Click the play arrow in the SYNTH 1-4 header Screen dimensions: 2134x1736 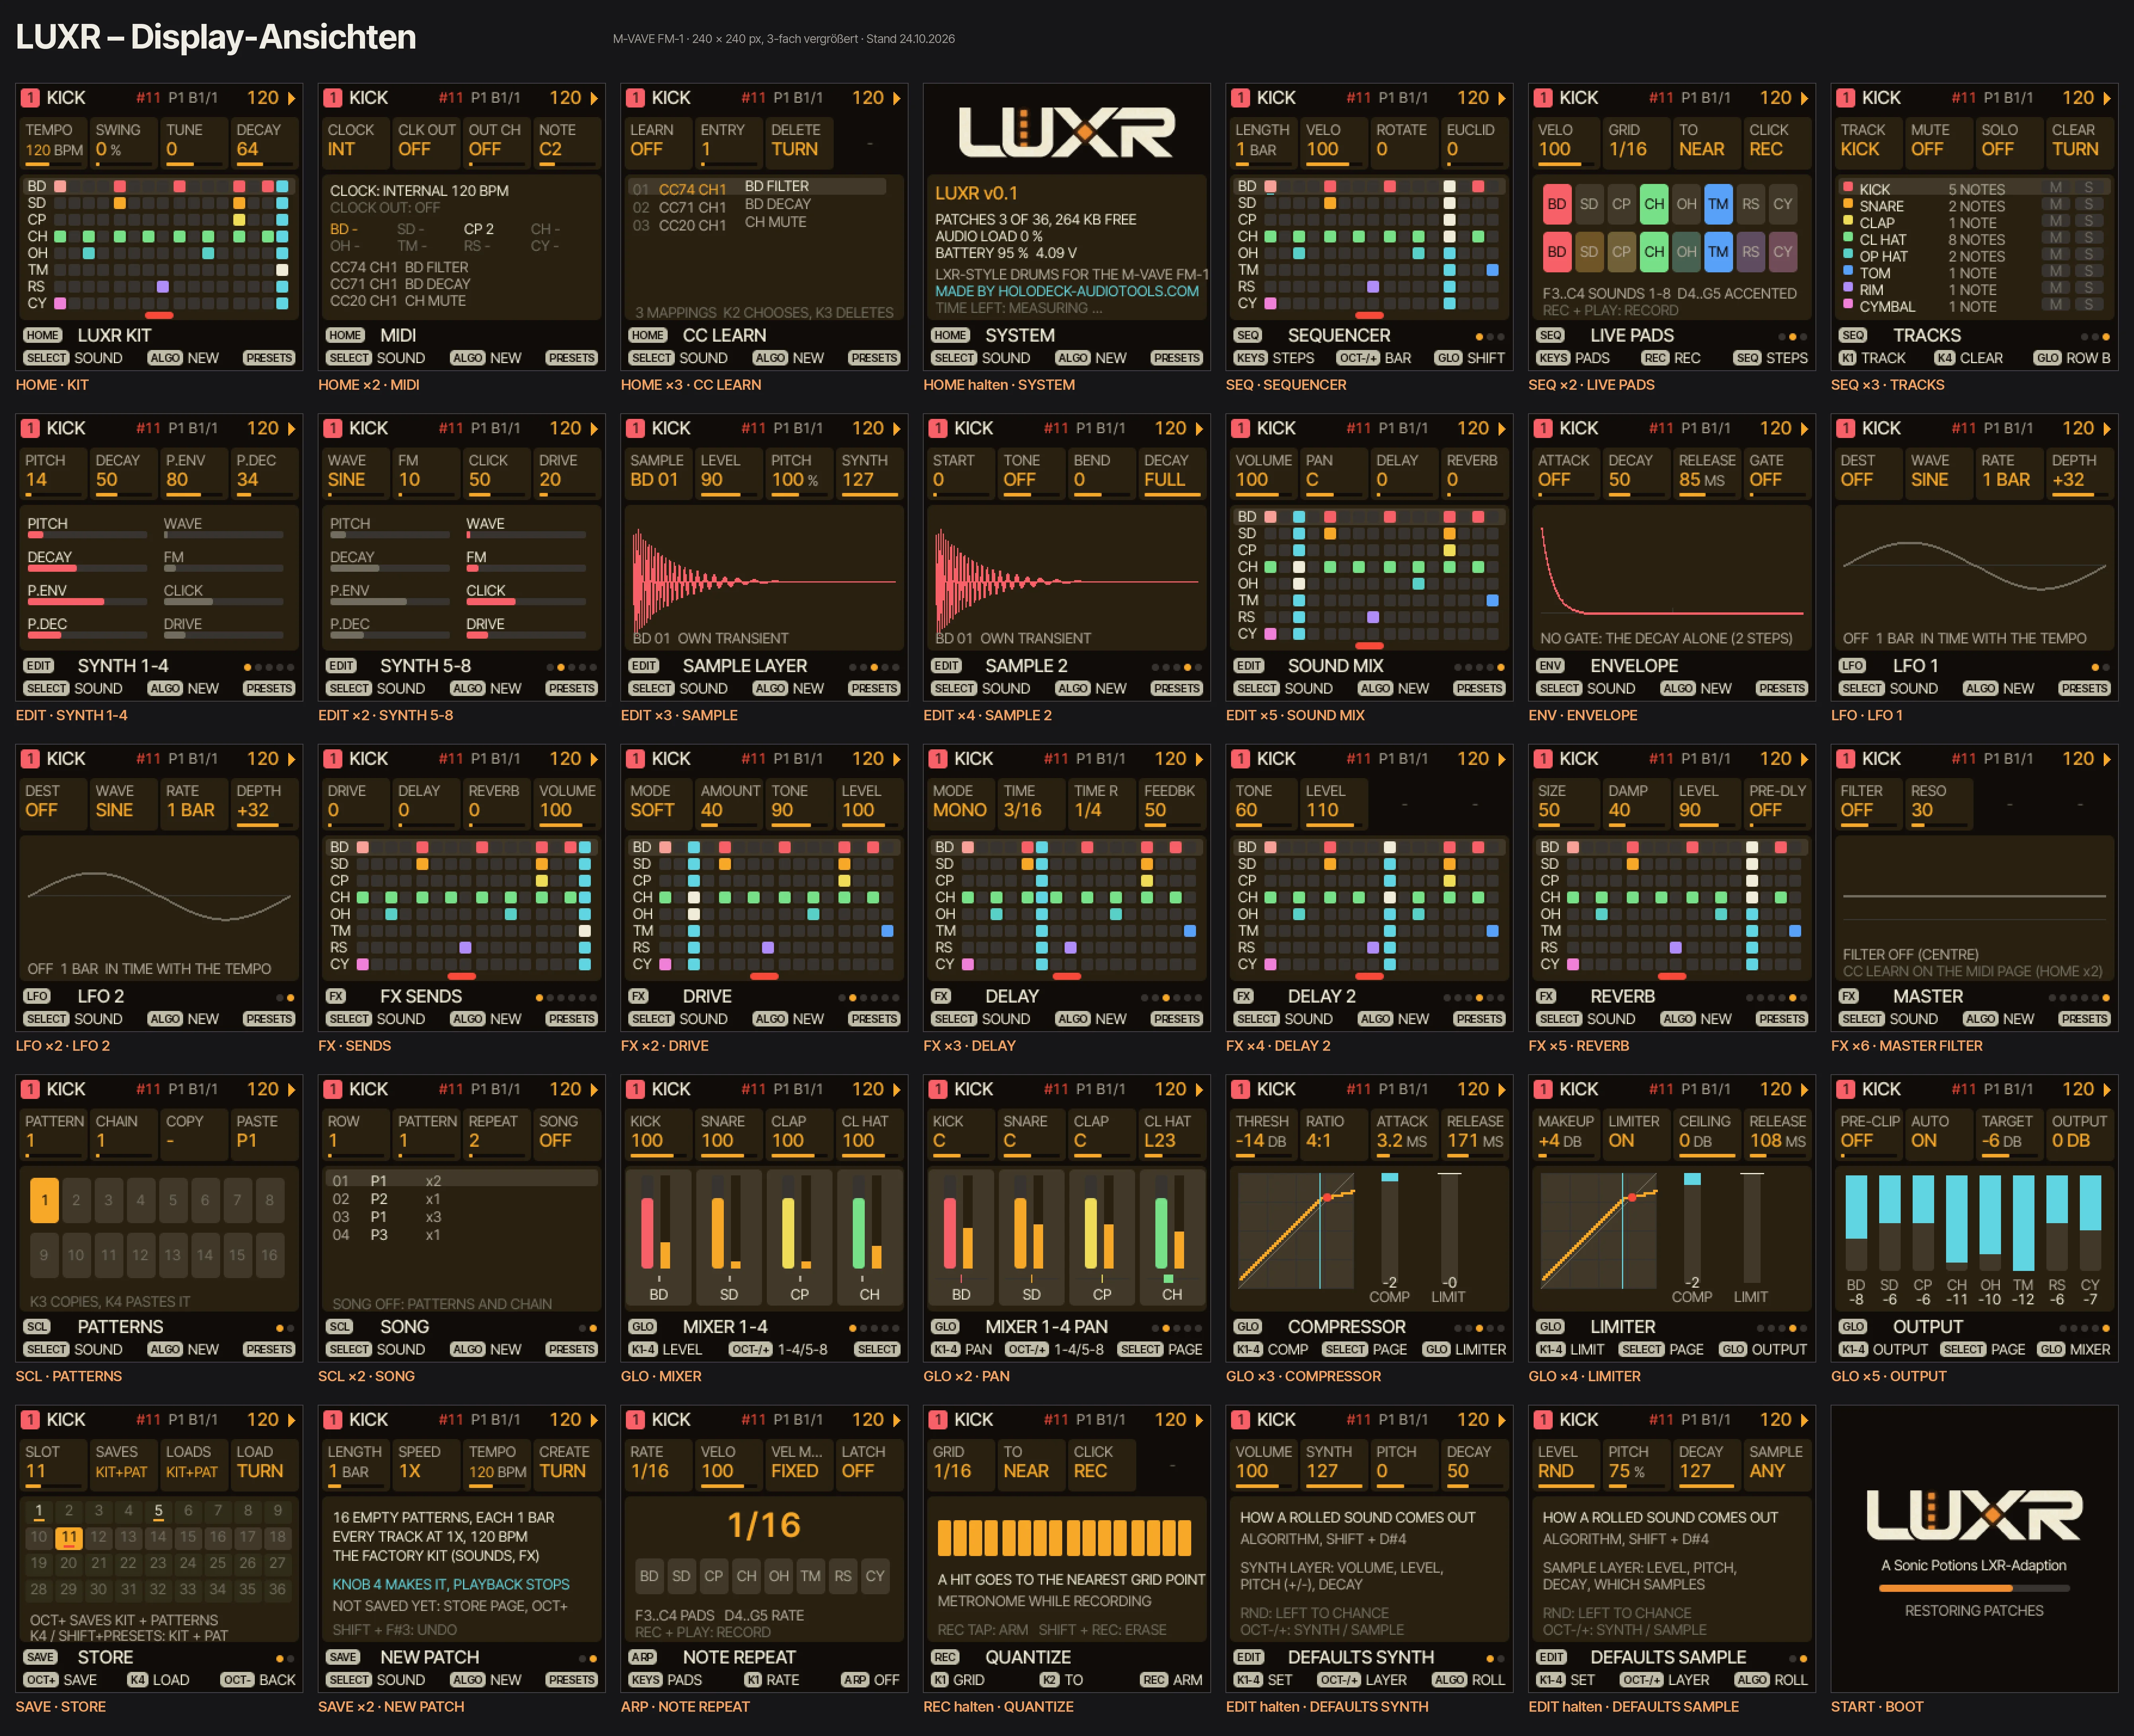point(292,429)
